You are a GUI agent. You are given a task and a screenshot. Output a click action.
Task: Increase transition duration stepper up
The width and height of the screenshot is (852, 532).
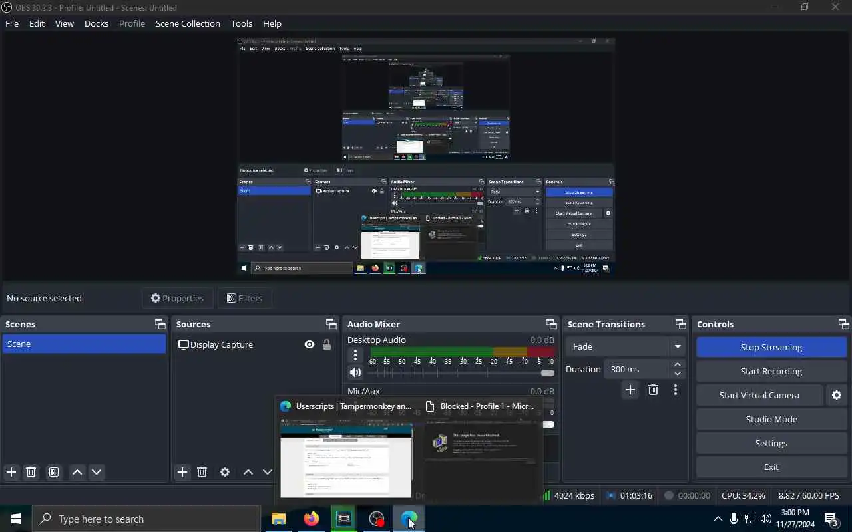[678, 364]
